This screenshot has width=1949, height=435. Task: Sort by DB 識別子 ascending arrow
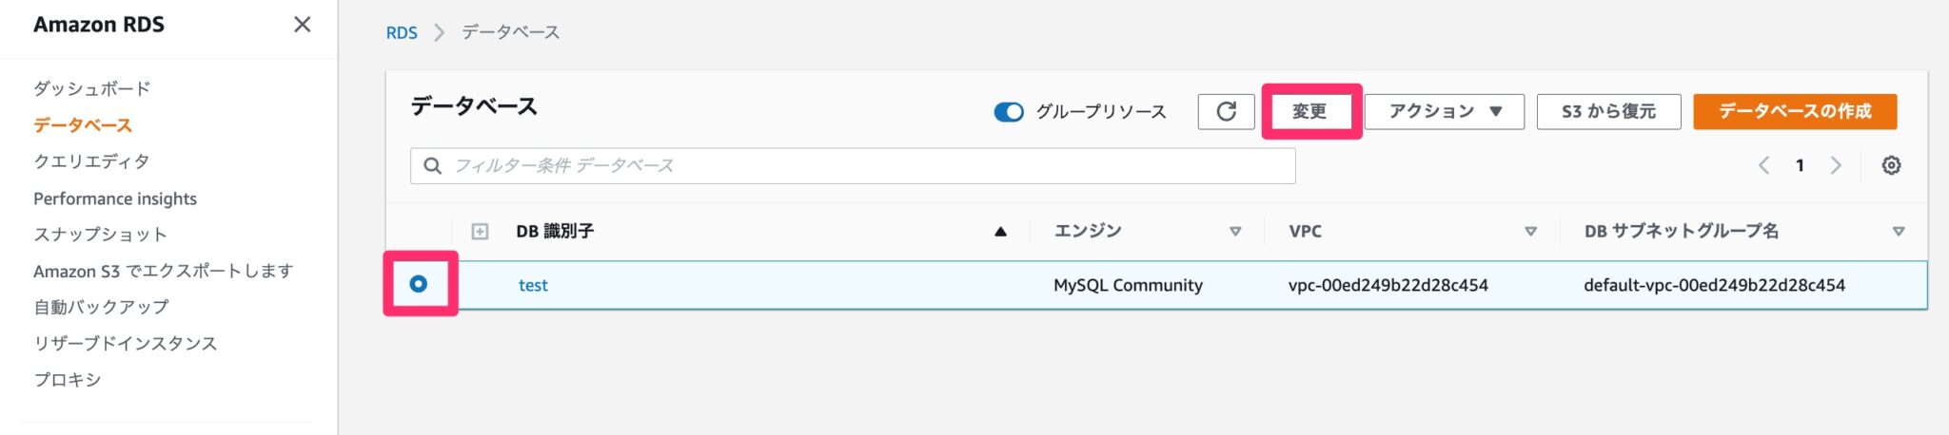point(1000,232)
